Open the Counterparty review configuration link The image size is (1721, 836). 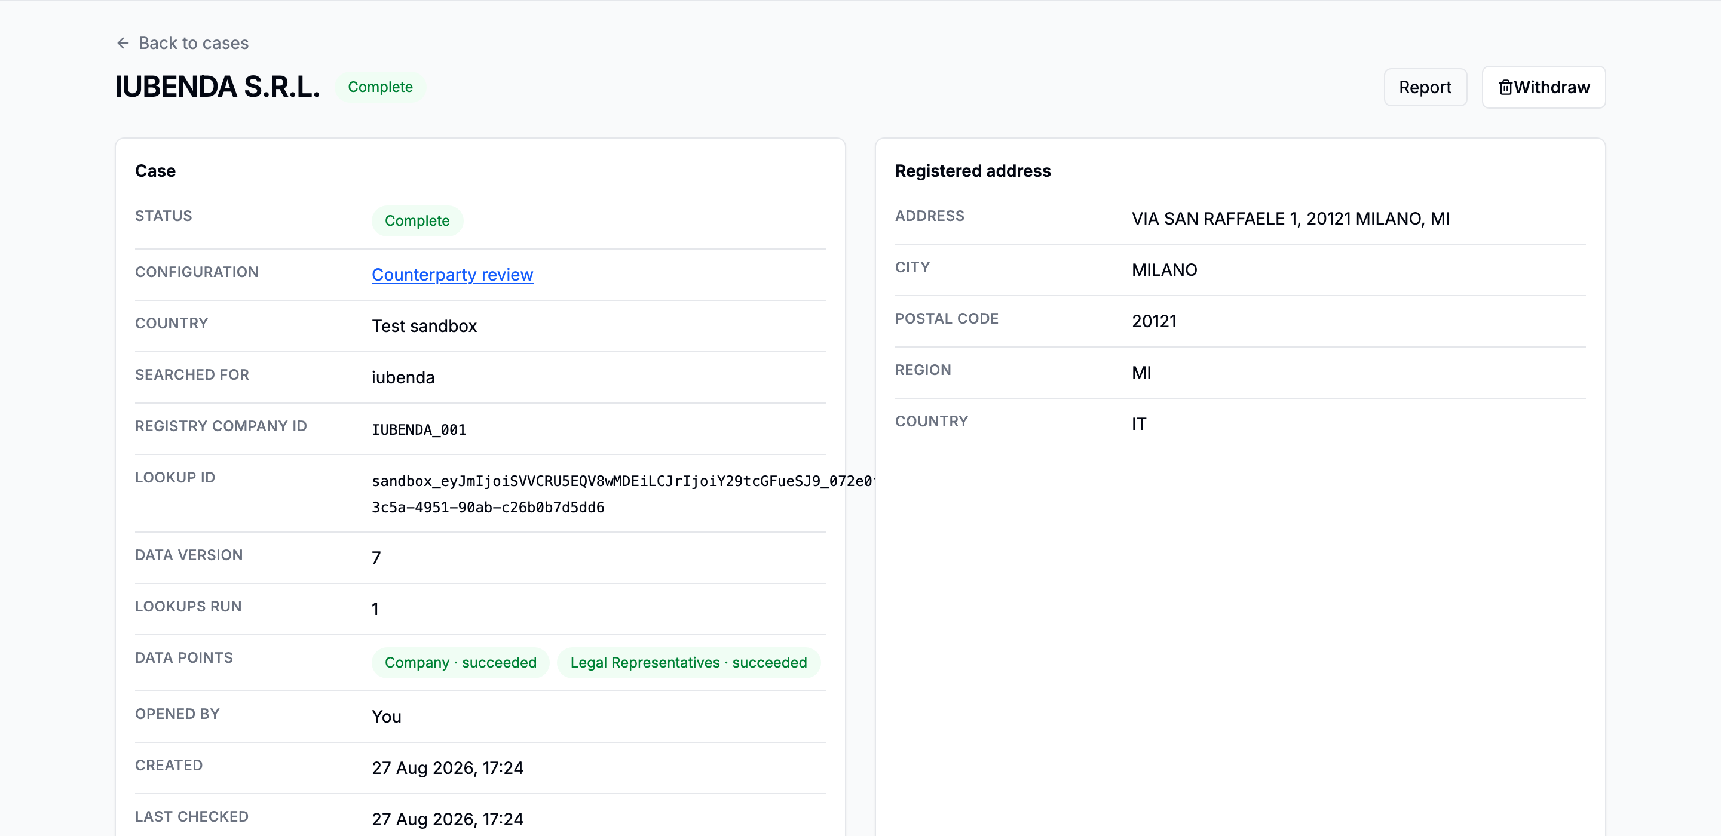[452, 275]
